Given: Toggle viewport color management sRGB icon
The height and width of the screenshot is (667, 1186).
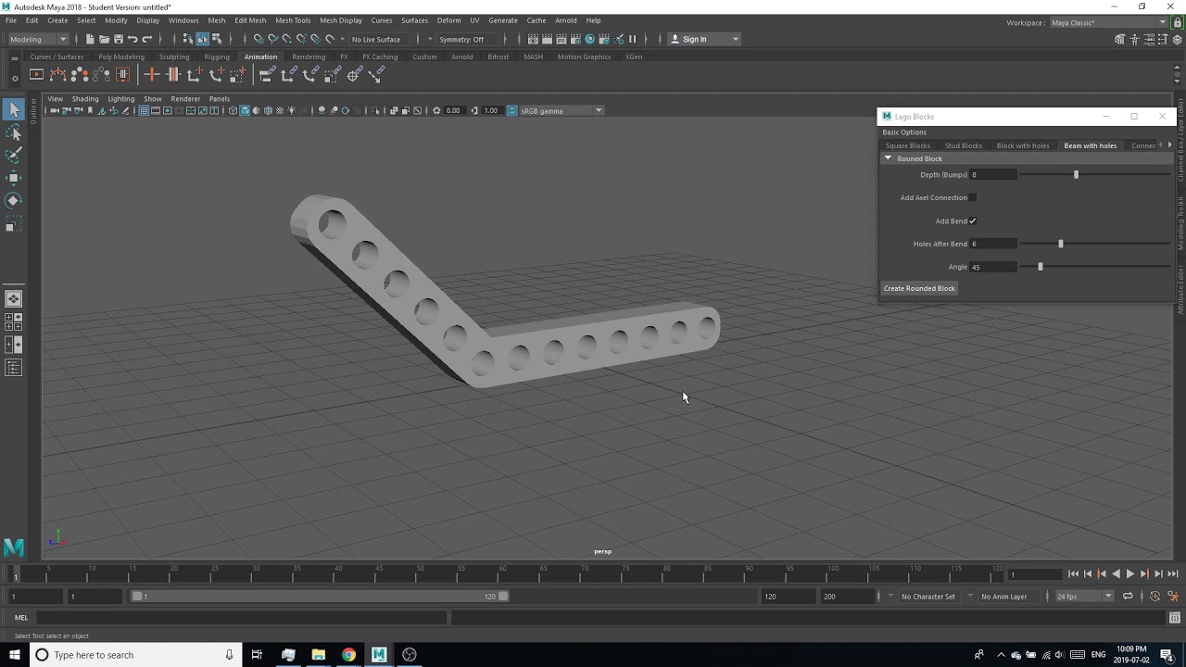Looking at the screenshot, I should (511, 110).
